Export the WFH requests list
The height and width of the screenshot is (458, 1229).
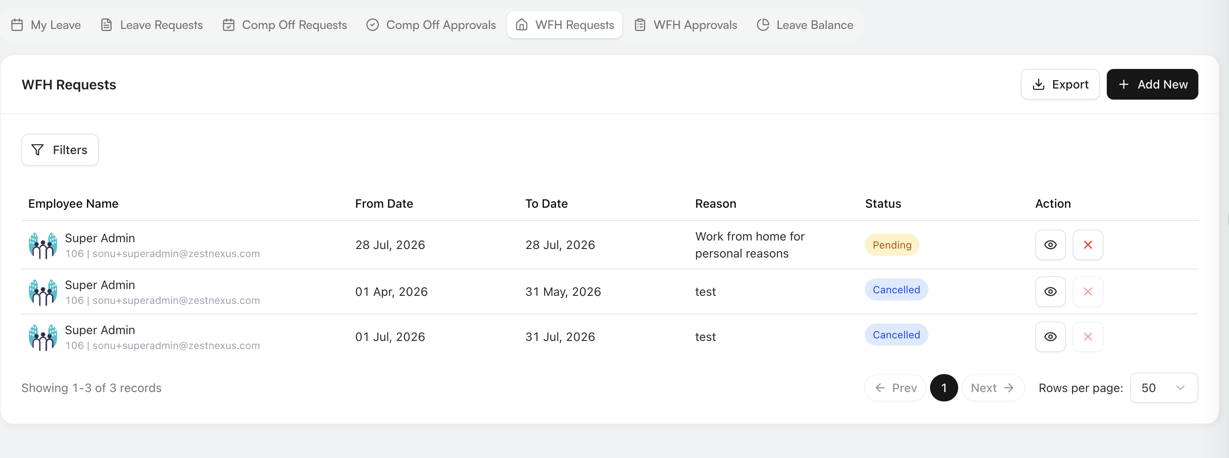click(x=1060, y=84)
